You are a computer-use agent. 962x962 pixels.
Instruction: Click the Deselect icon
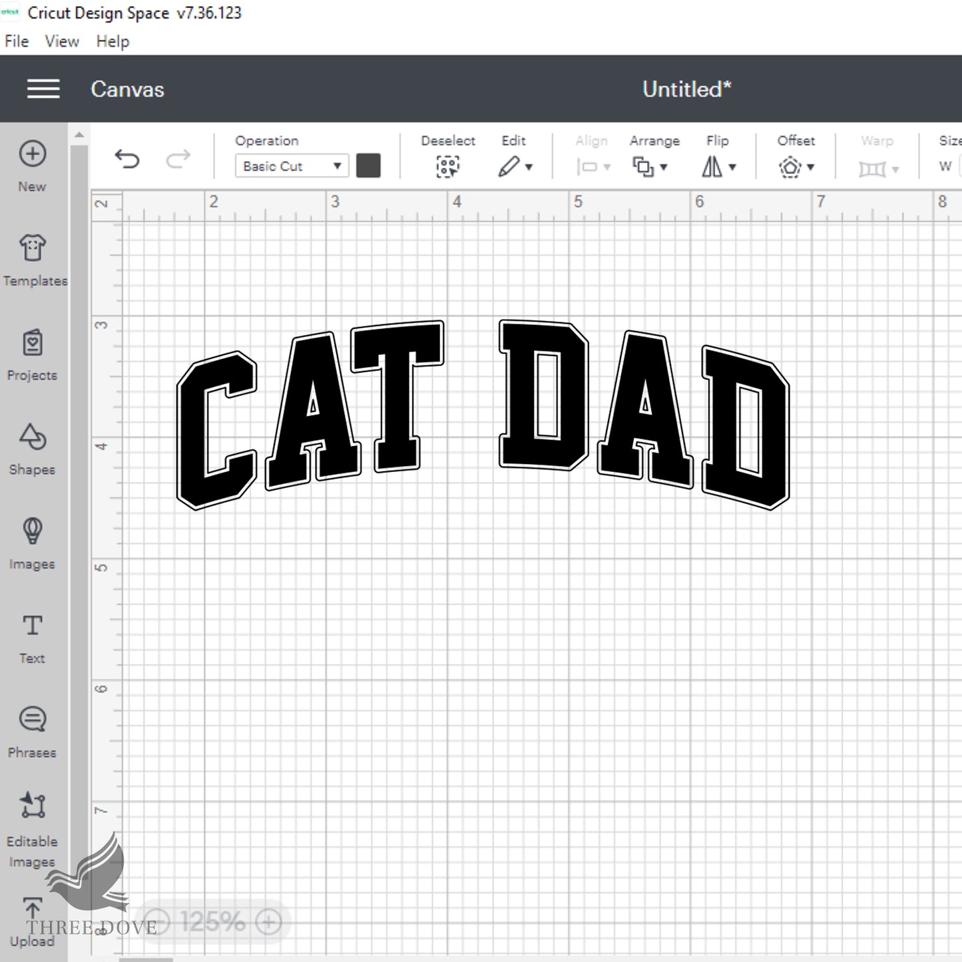coord(448,166)
